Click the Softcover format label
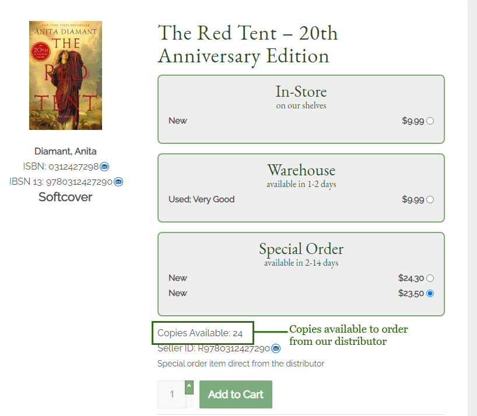The width and height of the screenshot is (477, 416). pyautogui.click(x=65, y=197)
